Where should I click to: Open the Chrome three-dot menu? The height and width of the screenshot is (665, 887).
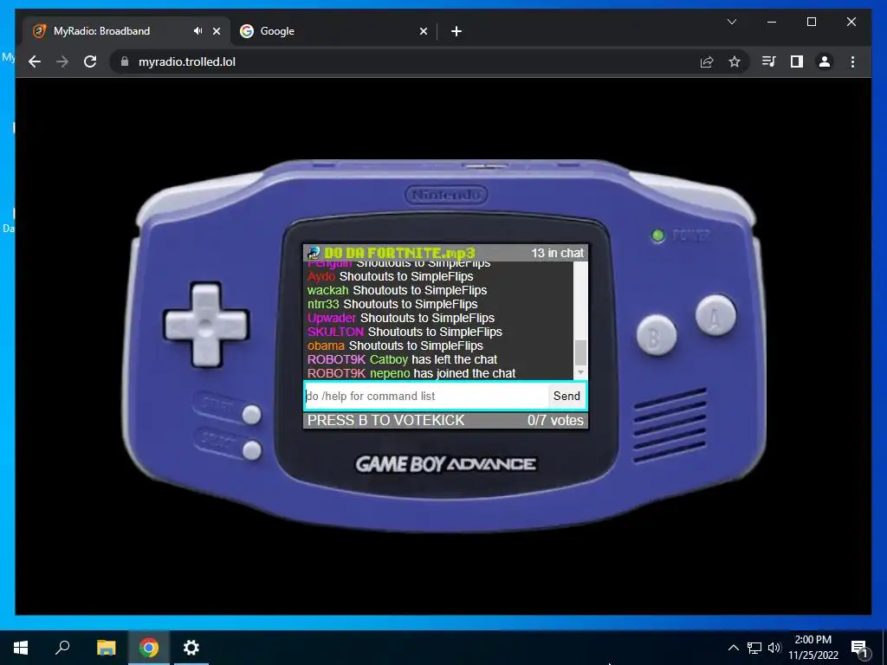pos(852,61)
